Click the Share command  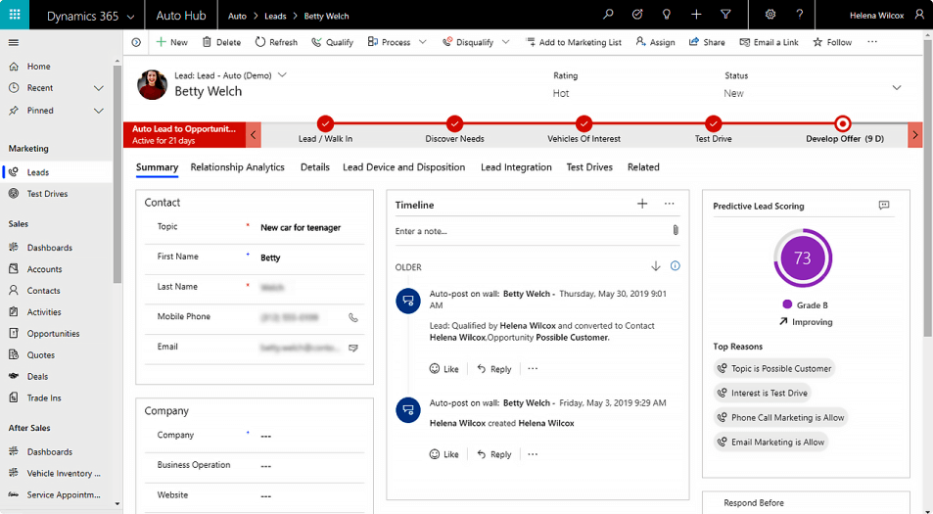[707, 42]
